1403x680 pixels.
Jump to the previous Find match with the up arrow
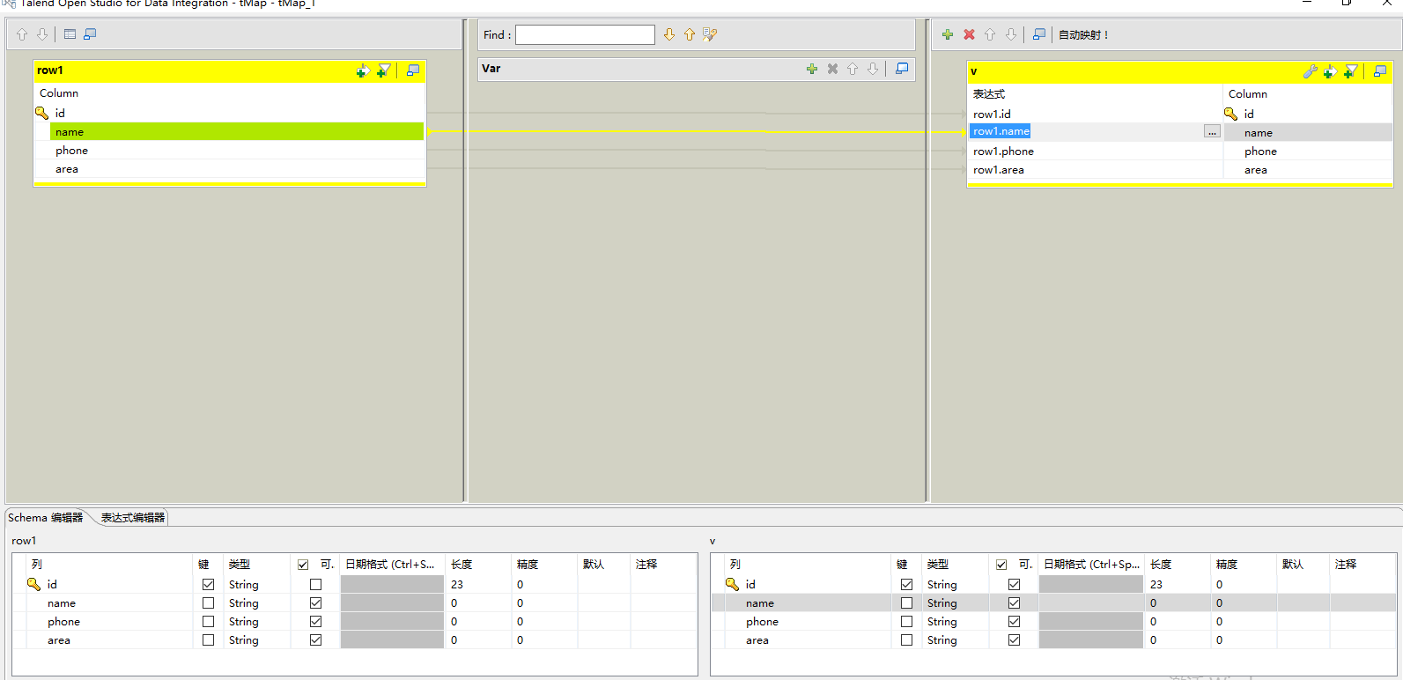(690, 34)
